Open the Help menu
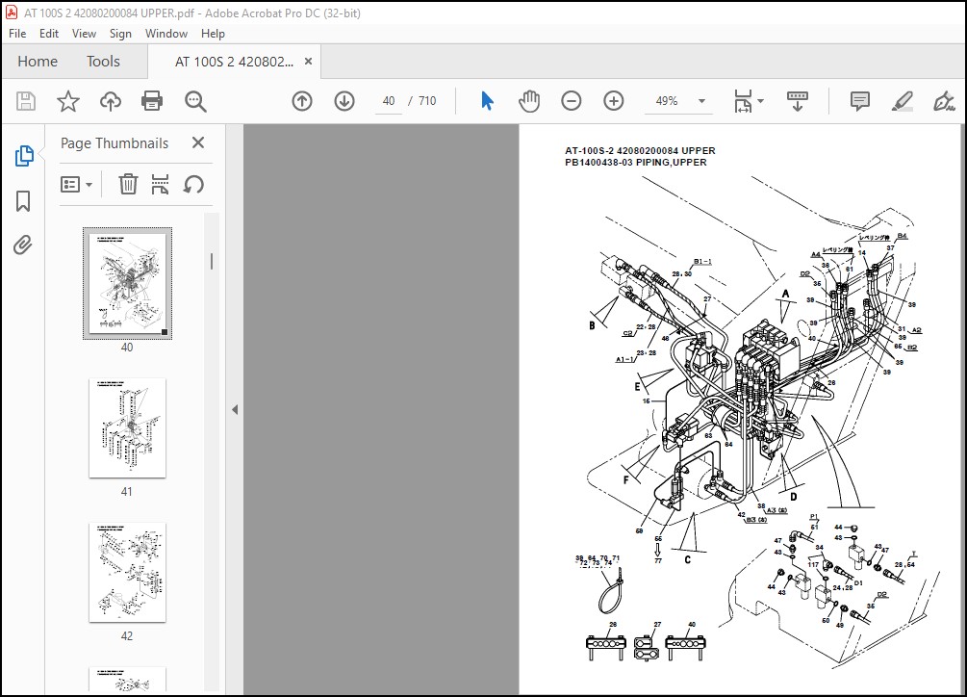Screen dimensions: 967x697 [213, 34]
